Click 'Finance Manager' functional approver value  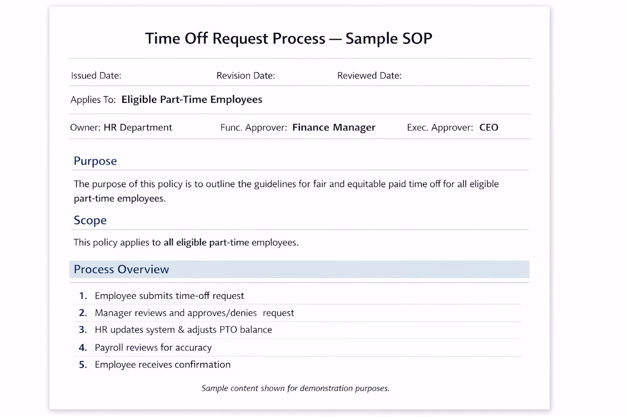tap(333, 127)
